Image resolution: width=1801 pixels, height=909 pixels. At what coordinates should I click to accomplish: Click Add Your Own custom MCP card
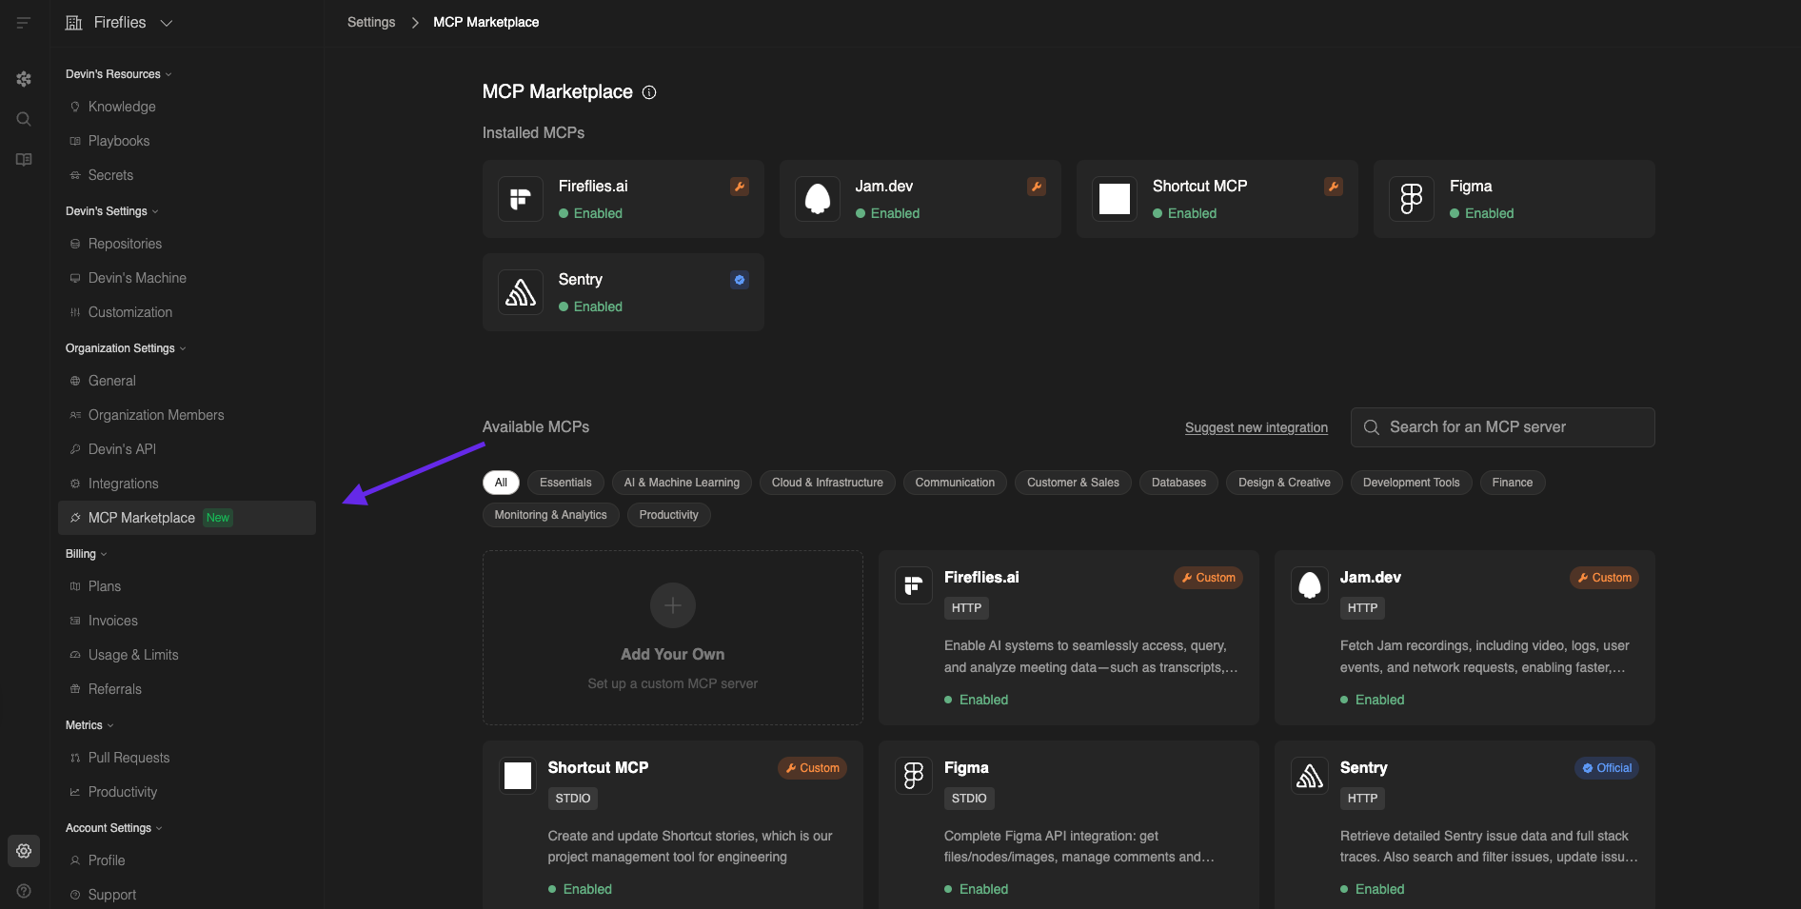pos(673,638)
